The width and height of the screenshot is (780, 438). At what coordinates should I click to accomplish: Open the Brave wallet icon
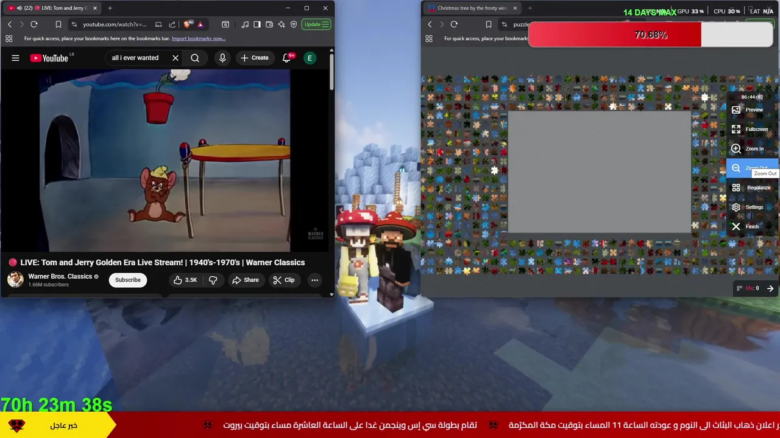269,24
